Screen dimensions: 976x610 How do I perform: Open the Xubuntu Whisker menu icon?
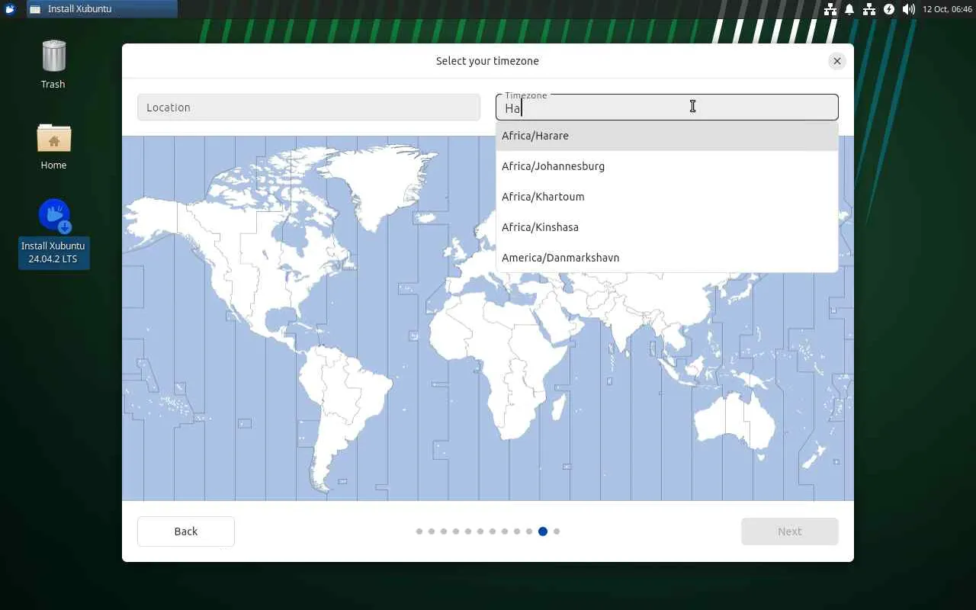pos(10,9)
